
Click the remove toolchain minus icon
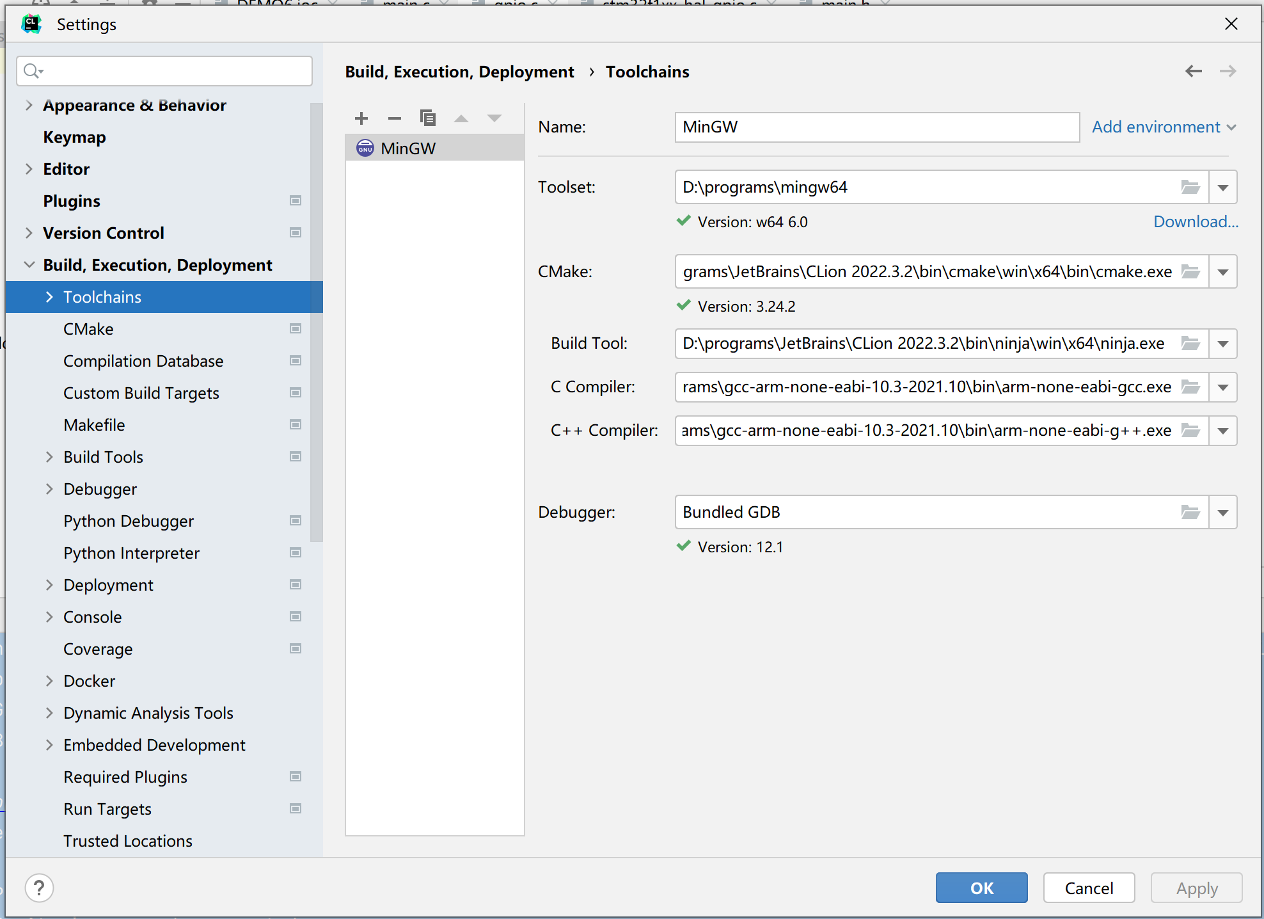(395, 118)
